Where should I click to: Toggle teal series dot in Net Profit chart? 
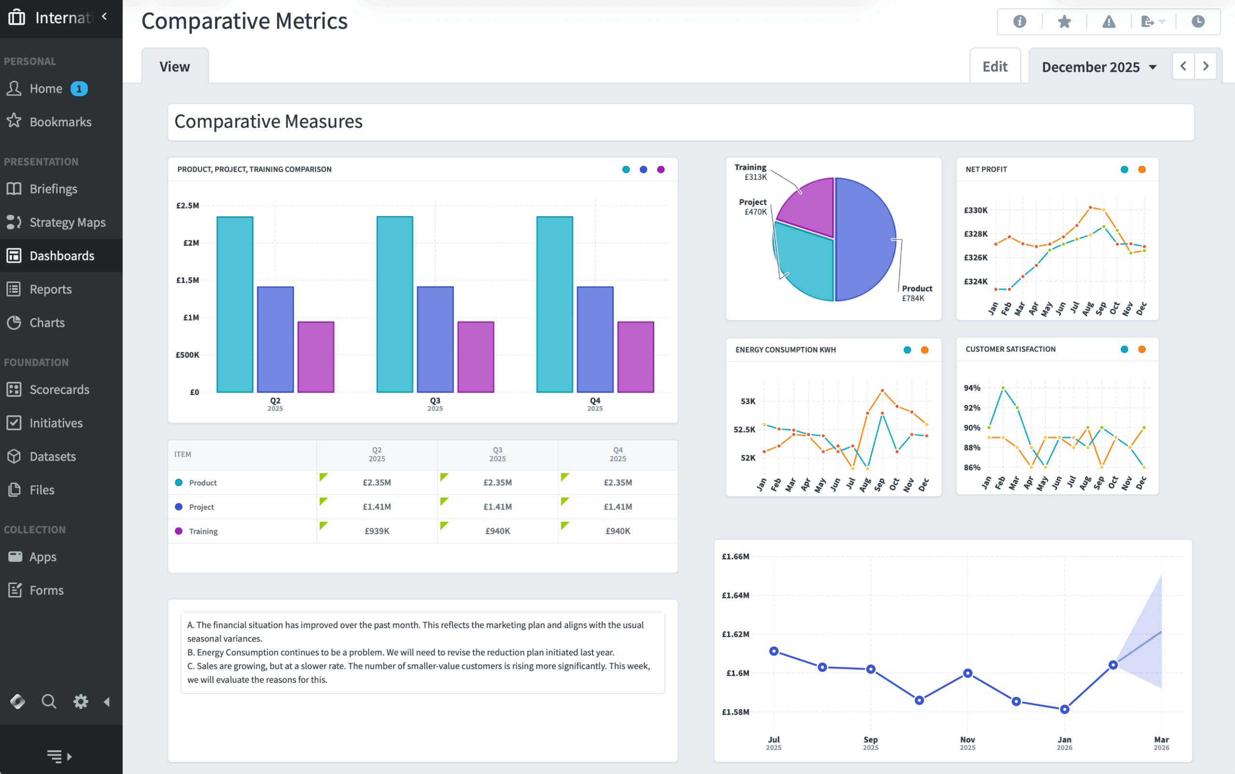(1125, 169)
